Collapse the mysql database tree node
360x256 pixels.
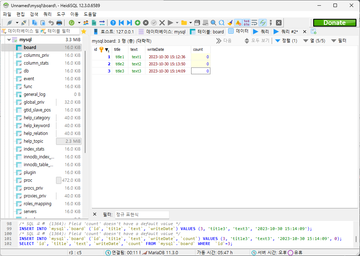(9, 40)
